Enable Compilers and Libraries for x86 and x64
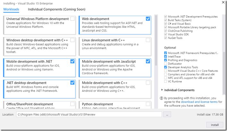 165,74
